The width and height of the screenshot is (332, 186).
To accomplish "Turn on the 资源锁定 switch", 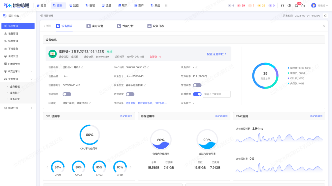I will click(x=130, y=94).
